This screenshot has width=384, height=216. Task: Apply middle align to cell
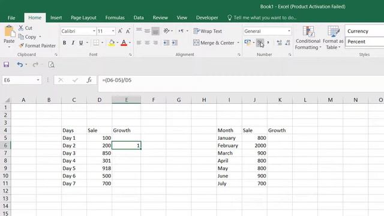click(x=147, y=31)
